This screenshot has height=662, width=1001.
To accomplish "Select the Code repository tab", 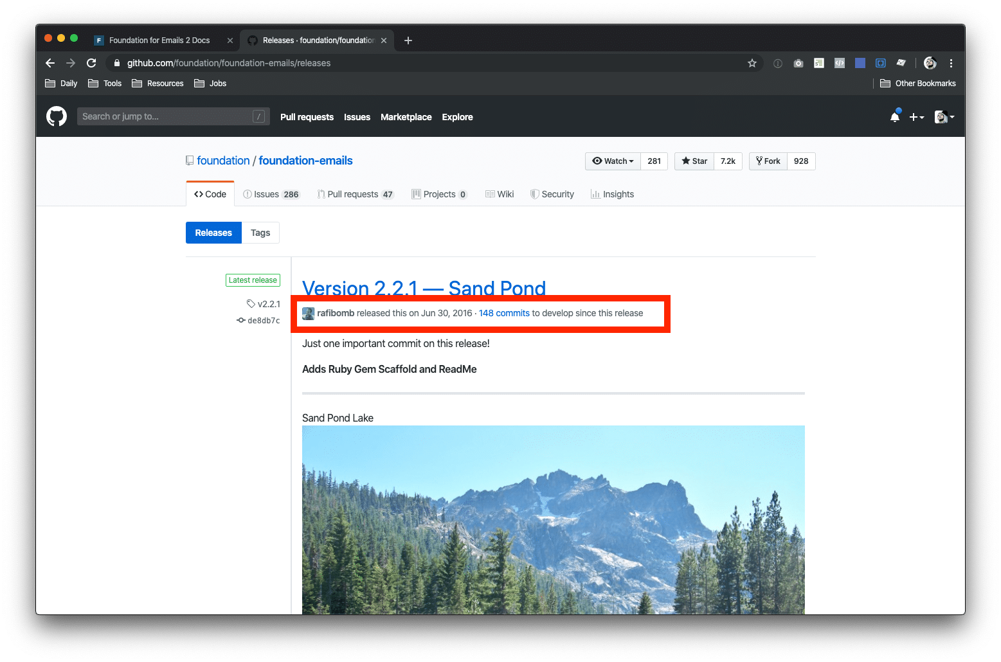I will [210, 194].
